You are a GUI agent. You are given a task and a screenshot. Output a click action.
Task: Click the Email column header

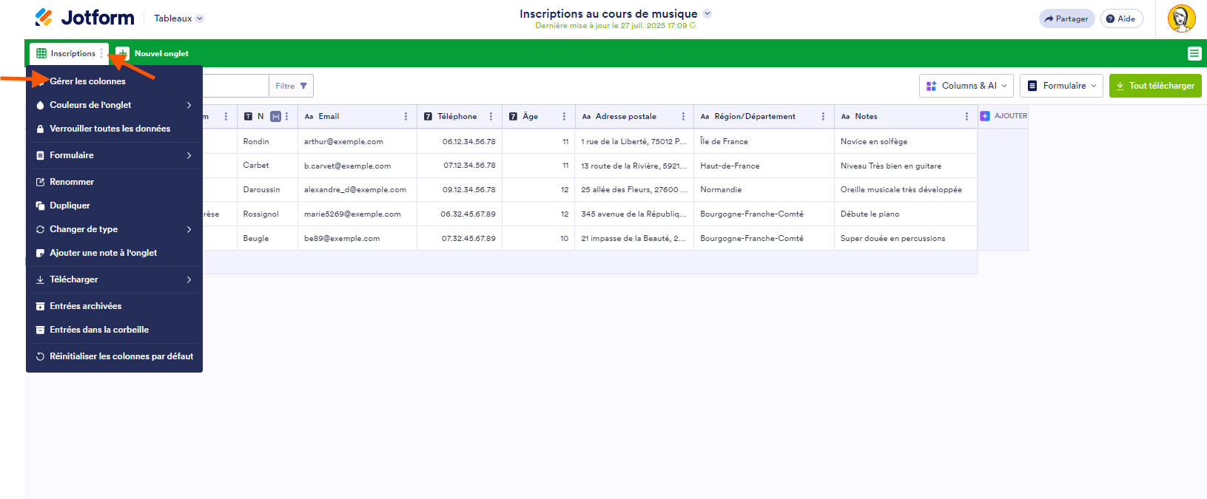357,116
